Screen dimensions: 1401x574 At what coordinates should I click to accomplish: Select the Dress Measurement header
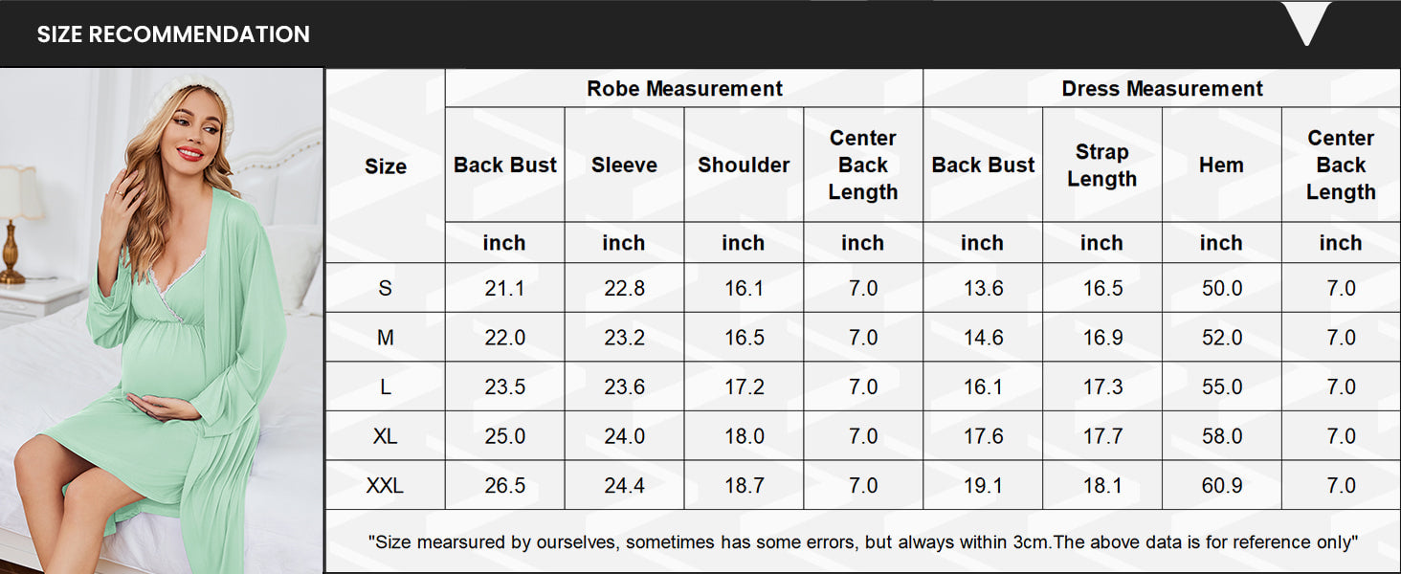point(1162,89)
